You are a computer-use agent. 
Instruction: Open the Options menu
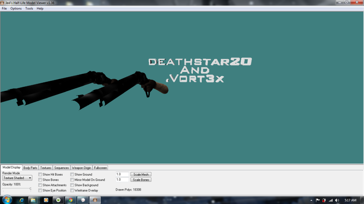pos(16,8)
